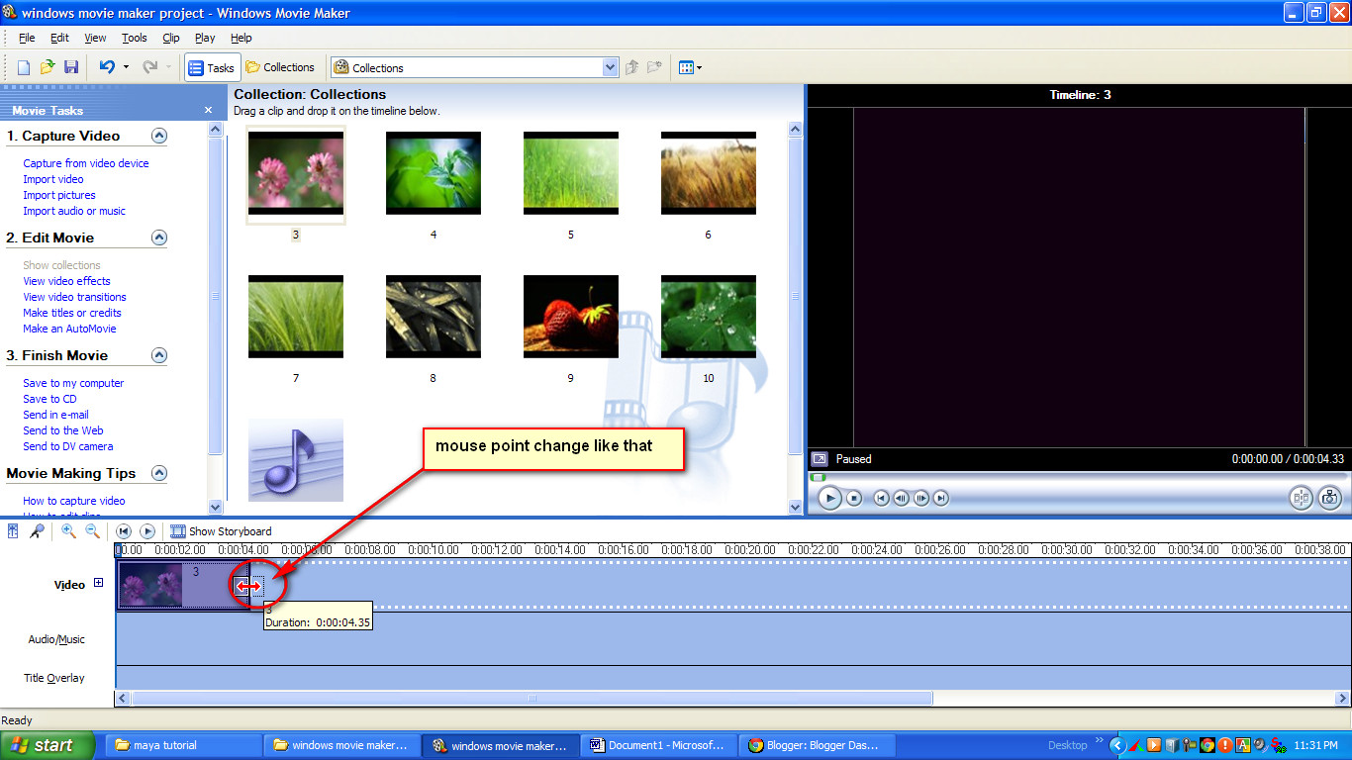This screenshot has height=760, width=1352.
Task: Save the project using the floppy disk icon
Action: coord(71,67)
